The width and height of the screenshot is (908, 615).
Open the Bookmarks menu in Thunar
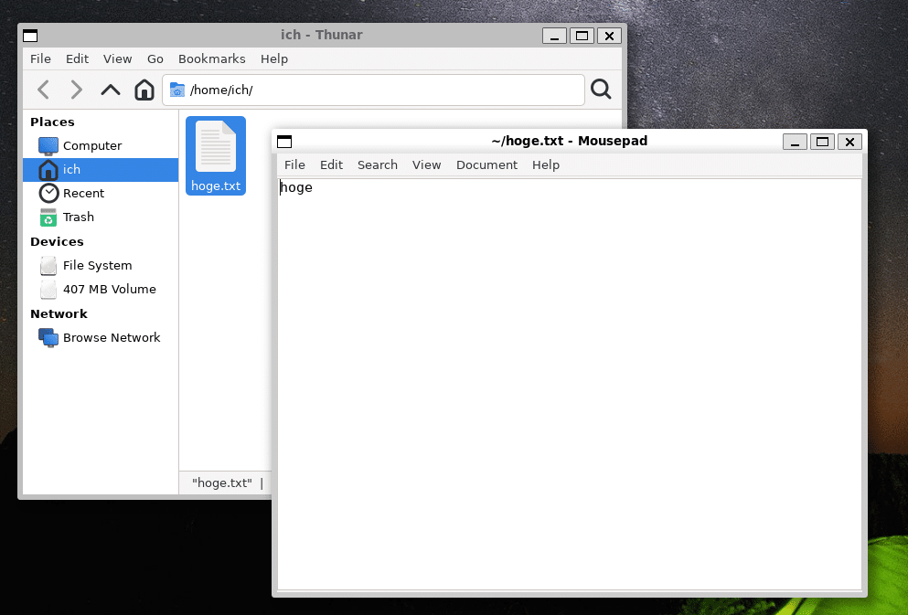click(x=211, y=58)
